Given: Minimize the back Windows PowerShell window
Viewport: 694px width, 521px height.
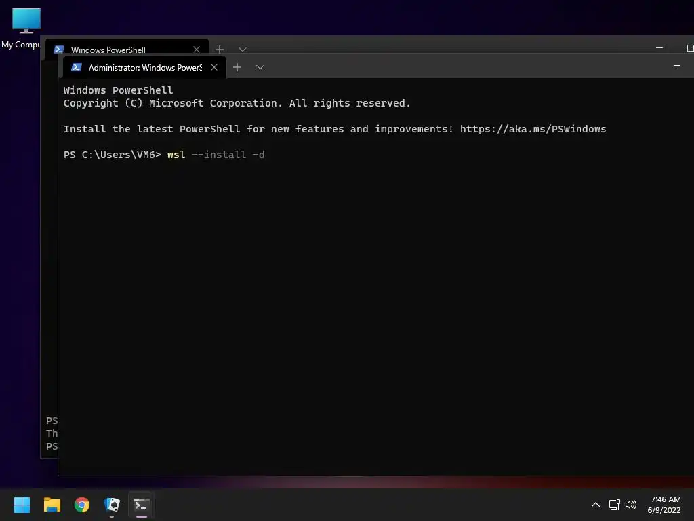Looking at the screenshot, I should [x=659, y=47].
